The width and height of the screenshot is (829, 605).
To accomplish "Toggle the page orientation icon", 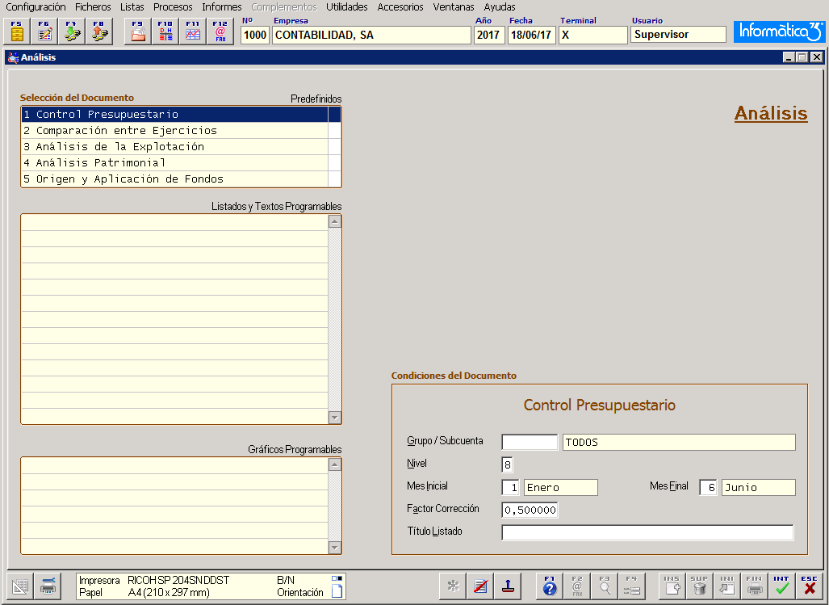I will pyautogui.click(x=337, y=592).
